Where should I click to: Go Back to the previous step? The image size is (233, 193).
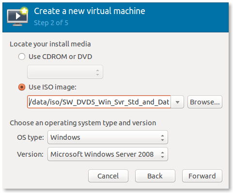(x=155, y=176)
